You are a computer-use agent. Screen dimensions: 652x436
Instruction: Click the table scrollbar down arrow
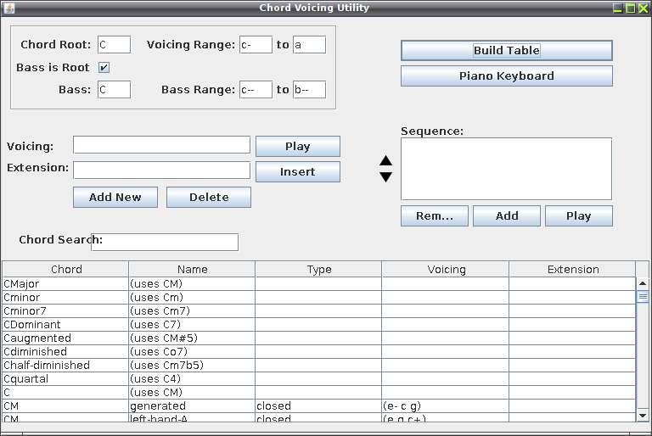(x=643, y=416)
